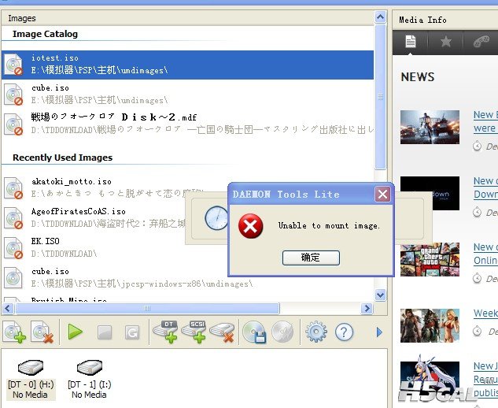Image resolution: width=498 pixels, height=408 pixels.
Task: Click the 确定 button in error dialog
Action: click(310, 258)
